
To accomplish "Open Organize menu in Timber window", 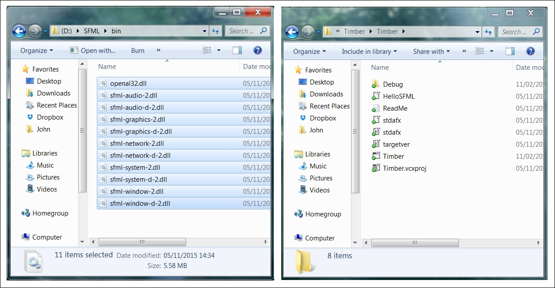I will point(309,52).
